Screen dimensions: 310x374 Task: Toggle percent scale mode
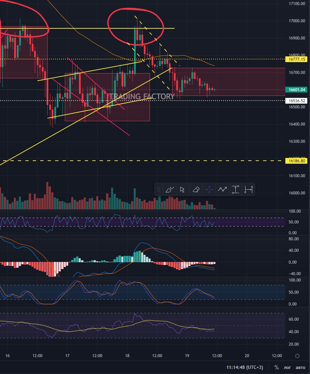[277, 367]
